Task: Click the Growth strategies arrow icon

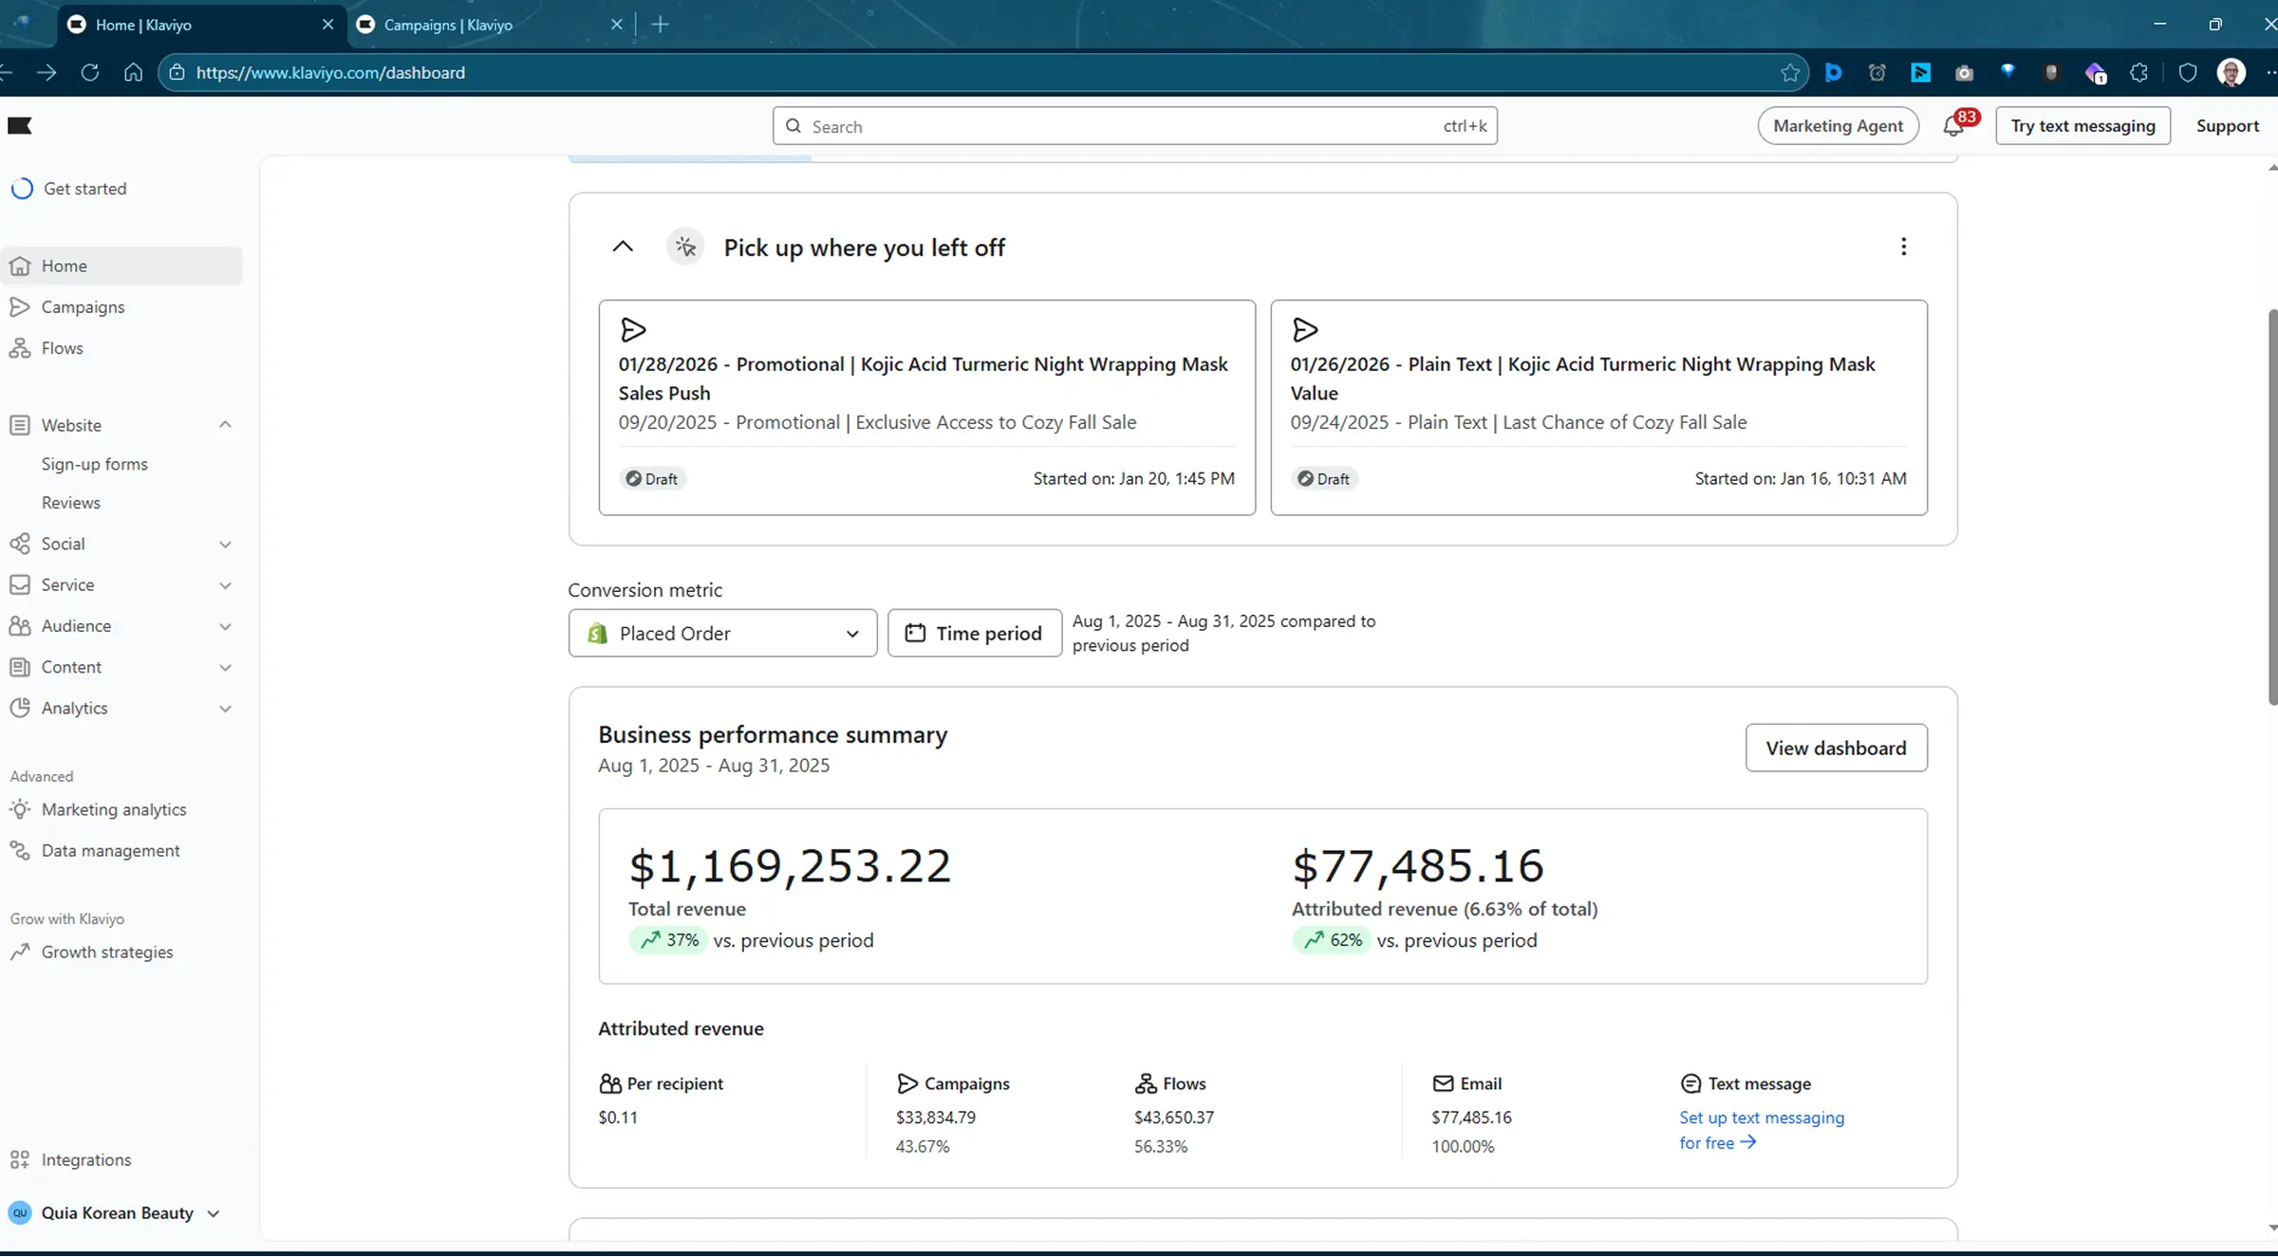Action: point(20,952)
